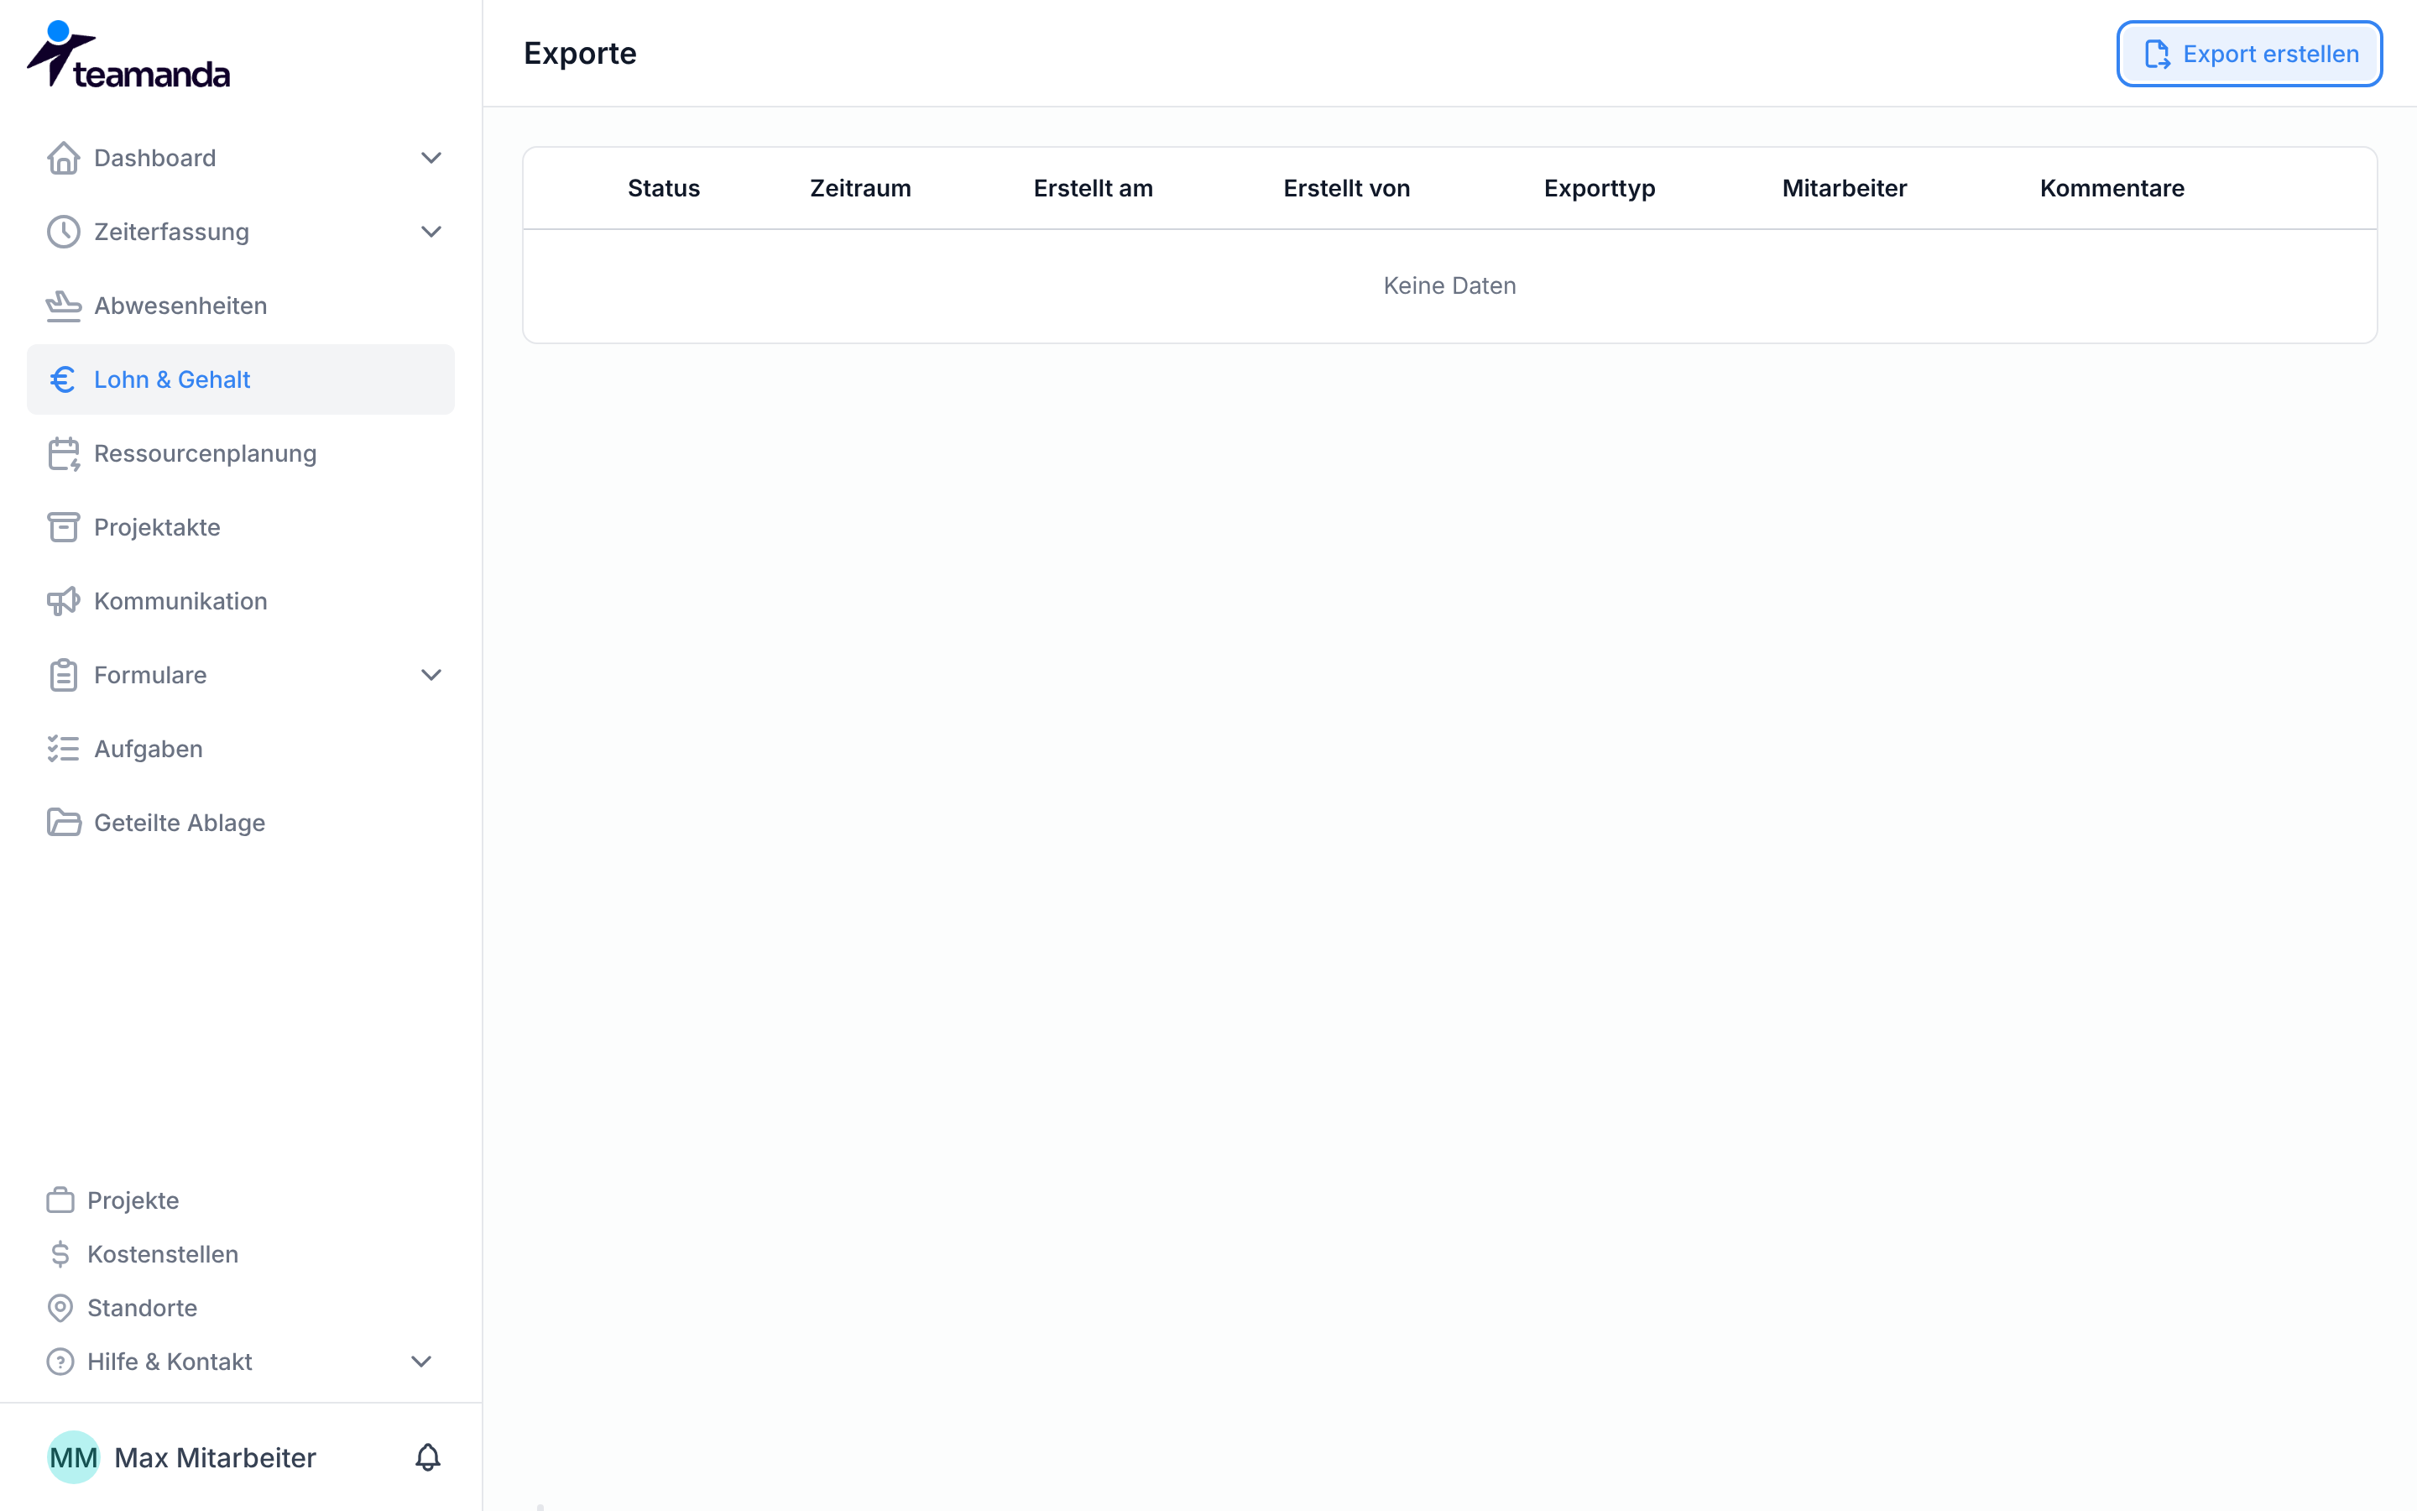Click the Geteilte Ablage folder icon
This screenshot has width=2417, height=1511.
coord(63,823)
